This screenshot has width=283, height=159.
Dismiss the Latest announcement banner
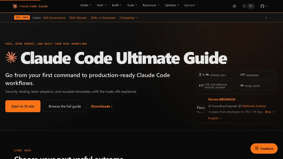(x=266, y=17)
